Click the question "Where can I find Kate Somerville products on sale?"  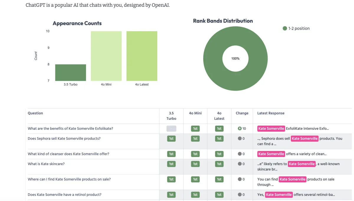(x=69, y=179)
